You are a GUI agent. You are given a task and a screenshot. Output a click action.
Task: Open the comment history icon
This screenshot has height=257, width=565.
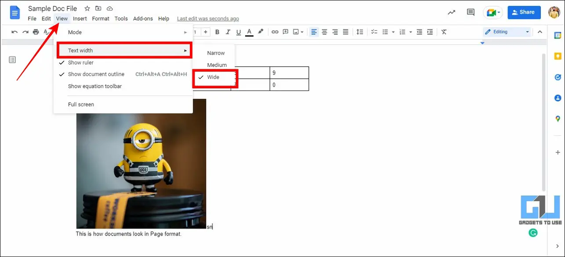point(471,12)
